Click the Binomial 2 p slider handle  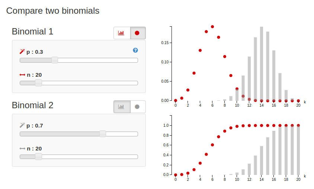(x=103, y=134)
